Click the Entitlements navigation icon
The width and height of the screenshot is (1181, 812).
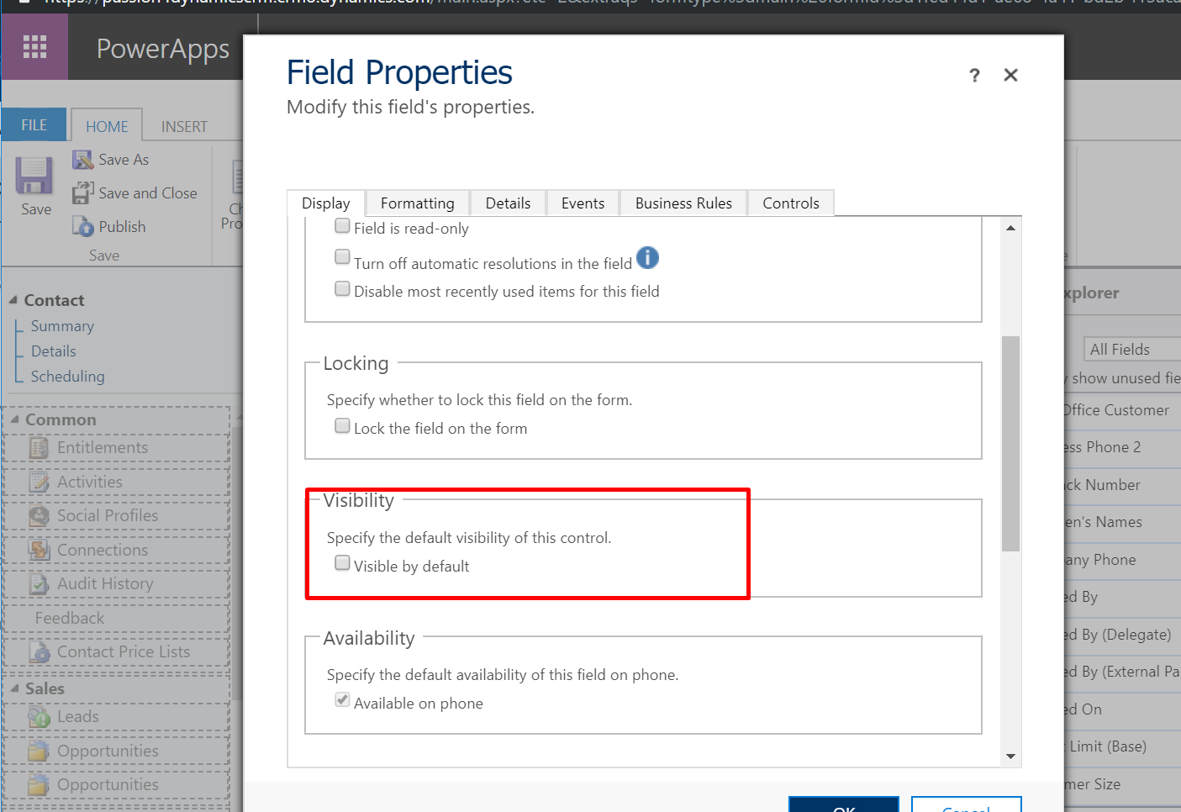tap(40, 448)
